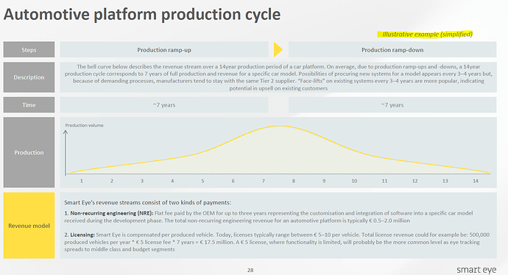
Task: Click the yellow 'Revenue model' label
Action: (x=29, y=226)
